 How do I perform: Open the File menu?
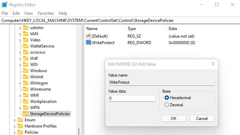point(5,13)
